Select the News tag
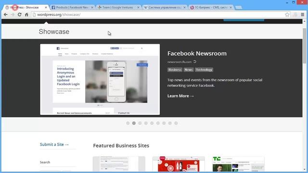 tap(188, 70)
